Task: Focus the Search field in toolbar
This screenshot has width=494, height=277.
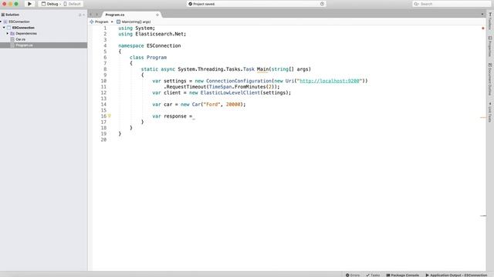Action: 452,4
